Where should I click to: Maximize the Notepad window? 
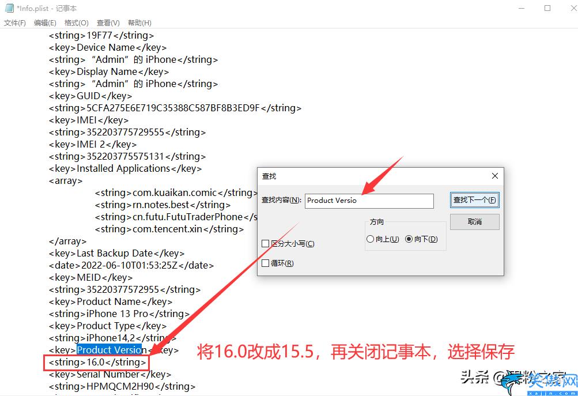547,8
